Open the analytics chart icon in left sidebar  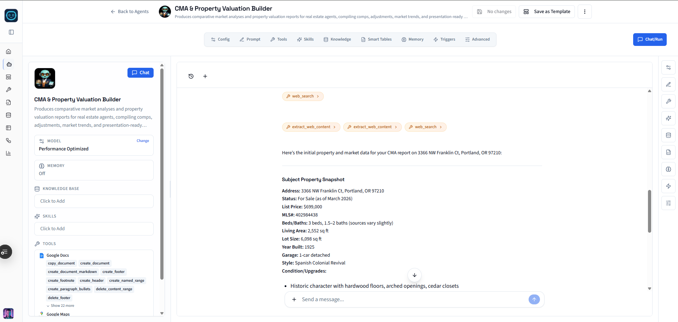pyautogui.click(x=8, y=153)
